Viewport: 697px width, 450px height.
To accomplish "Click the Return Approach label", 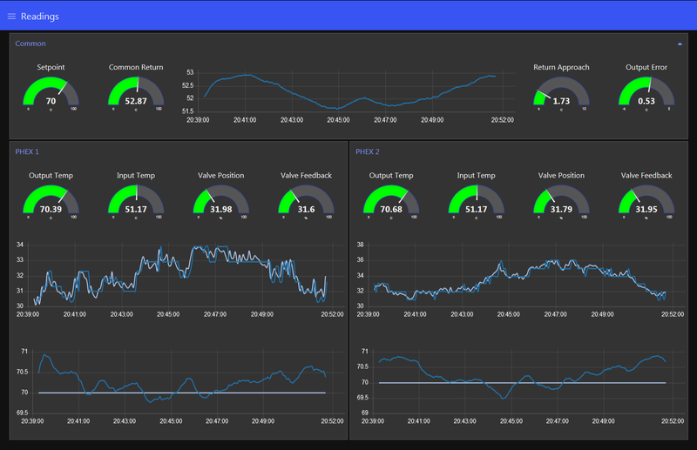I will pos(561,67).
